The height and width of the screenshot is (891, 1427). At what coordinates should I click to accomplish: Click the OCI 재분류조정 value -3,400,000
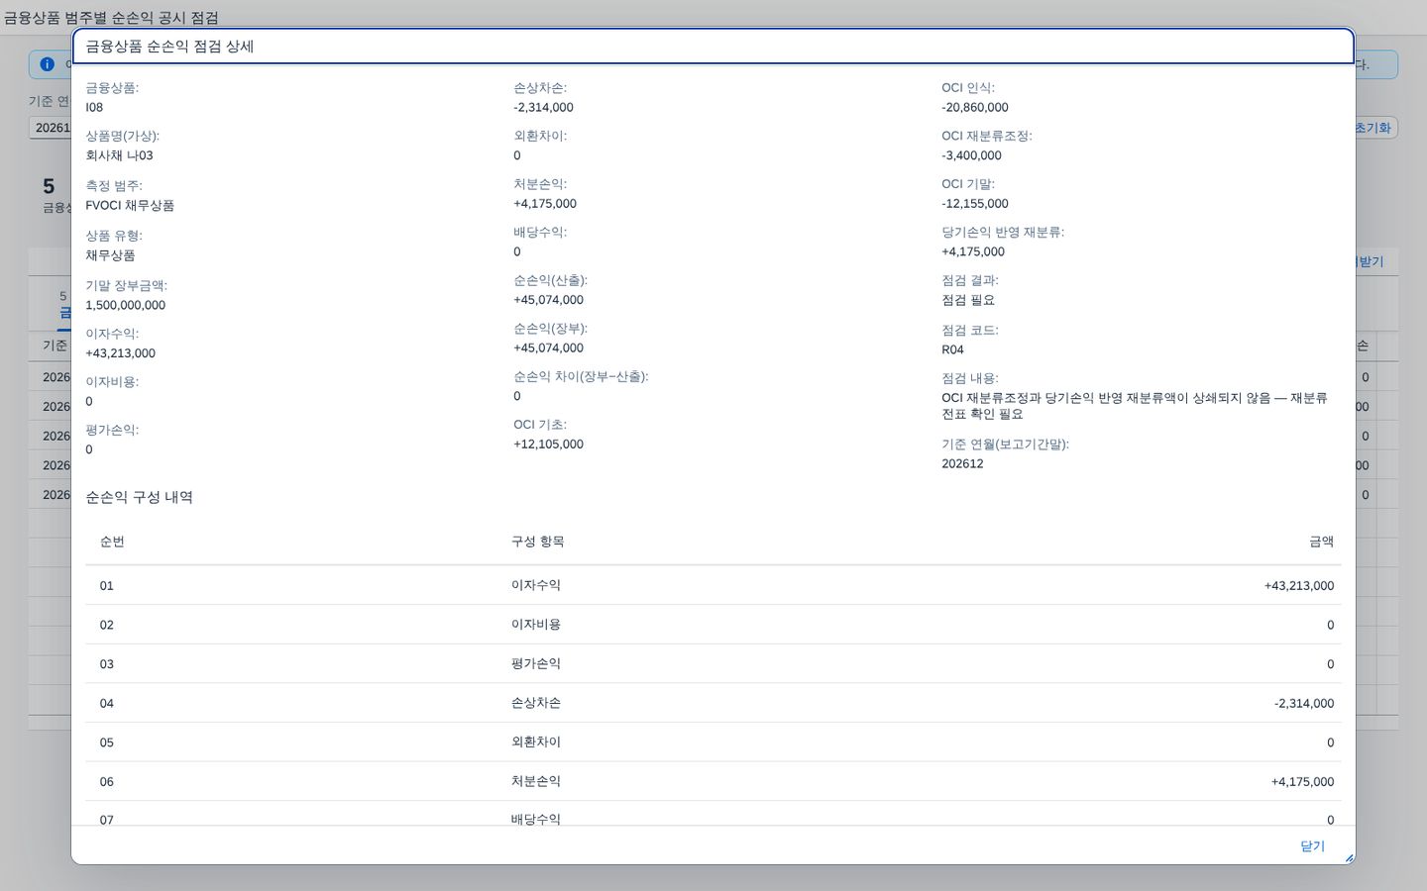(x=971, y=155)
